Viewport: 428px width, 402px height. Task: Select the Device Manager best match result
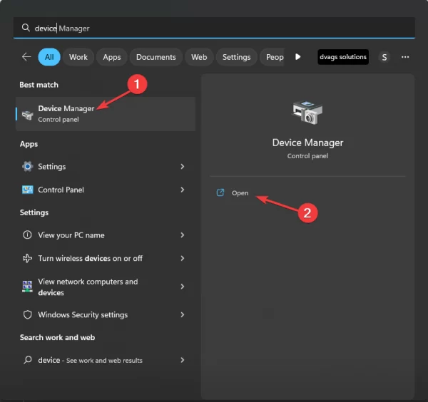coord(106,114)
